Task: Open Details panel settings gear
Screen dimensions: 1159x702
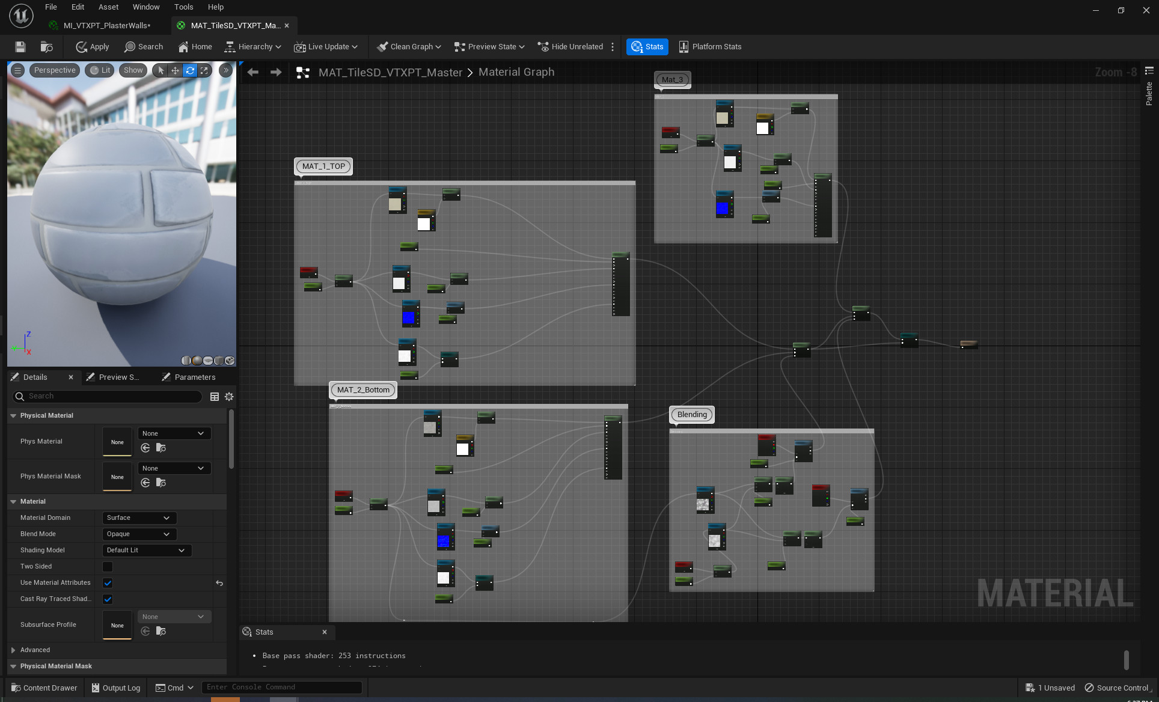Action: (229, 397)
